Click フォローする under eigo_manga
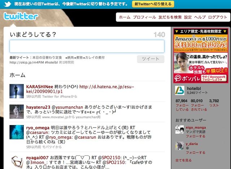231x169 pixels. pyautogui.click(x=196, y=136)
